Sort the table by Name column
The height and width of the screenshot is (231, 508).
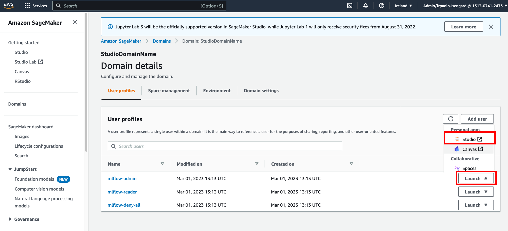tap(162, 164)
